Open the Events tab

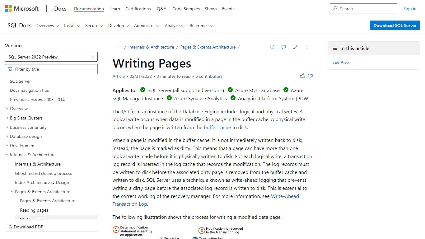[228, 9]
